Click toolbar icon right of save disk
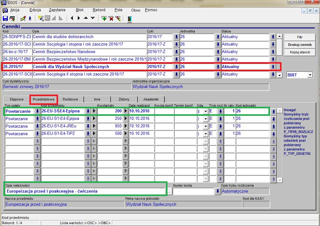 (x=12, y=18)
